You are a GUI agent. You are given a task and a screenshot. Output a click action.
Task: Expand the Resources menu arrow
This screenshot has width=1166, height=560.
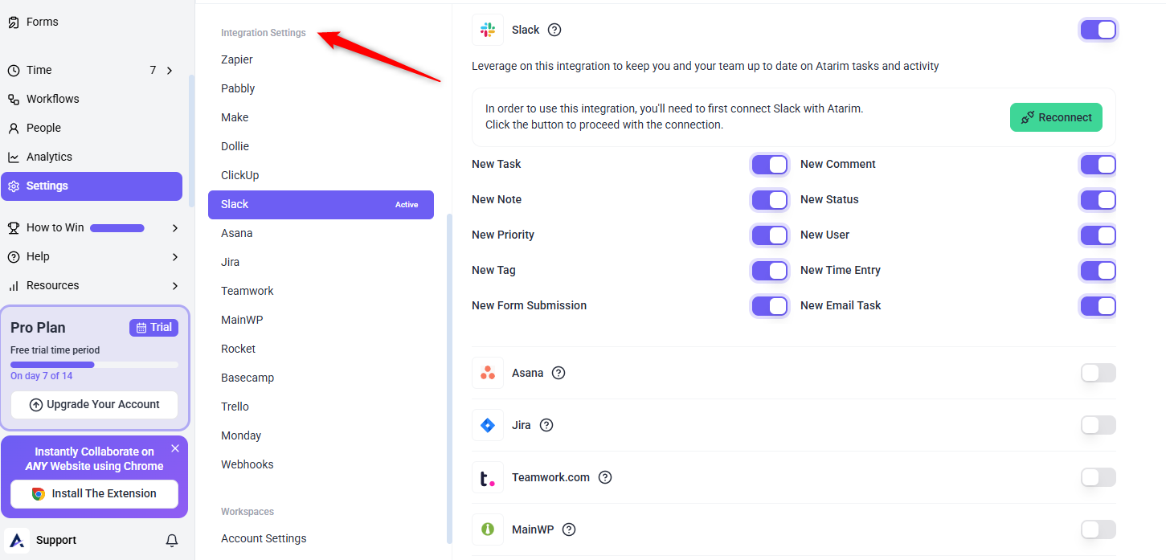point(174,286)
